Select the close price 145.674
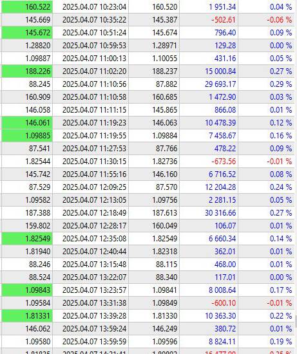297x354 pixels. pyautogui.click(x=164, y=33)
